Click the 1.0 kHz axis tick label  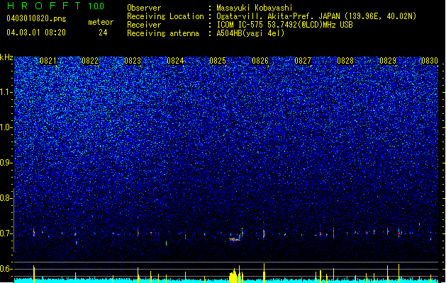pyautogui.click(x=6, y=127)
